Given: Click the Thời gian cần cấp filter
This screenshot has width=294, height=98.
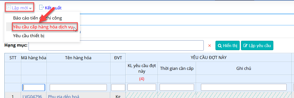Looking at the screenshot, I should [177, 87].
